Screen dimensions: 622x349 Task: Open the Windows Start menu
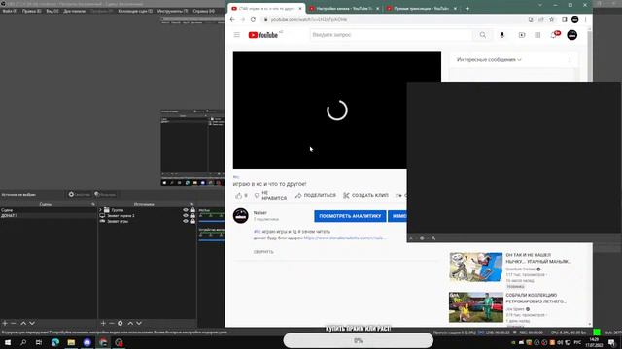8,342
